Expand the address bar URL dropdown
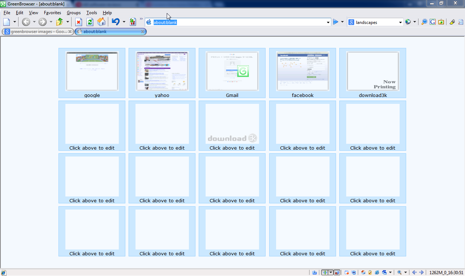Image resolution: width=465 pixels, height=276 pixels. 328,22
